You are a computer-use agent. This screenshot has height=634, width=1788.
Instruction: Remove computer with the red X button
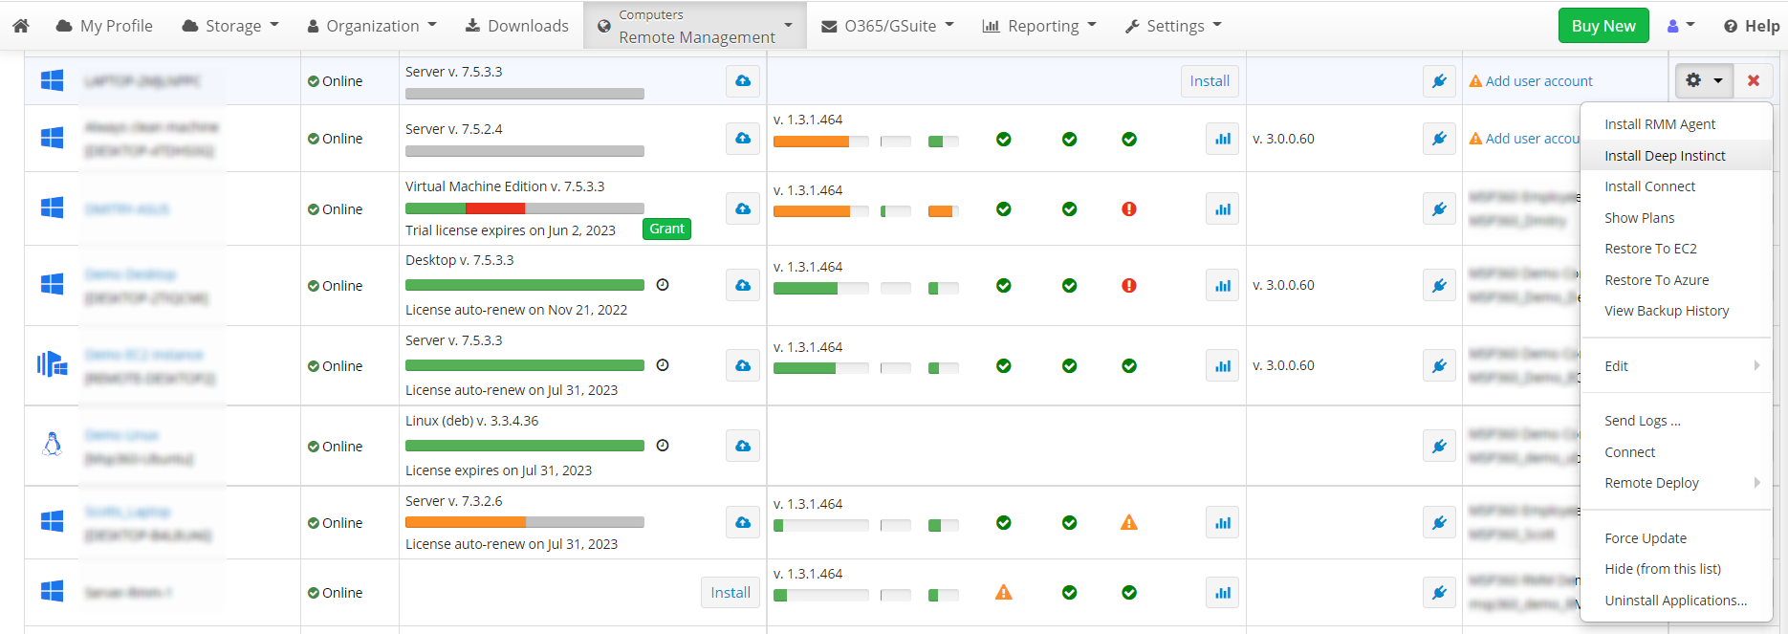pyautogui.click(x=1754, y=80)
